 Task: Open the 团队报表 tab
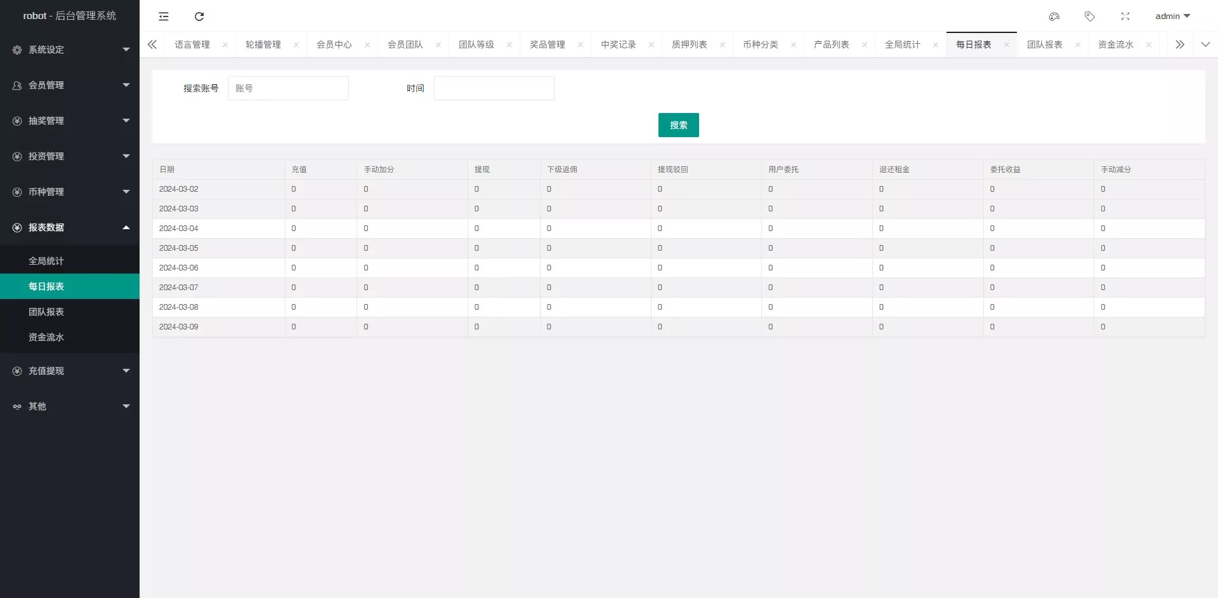tap(1045, 44)
